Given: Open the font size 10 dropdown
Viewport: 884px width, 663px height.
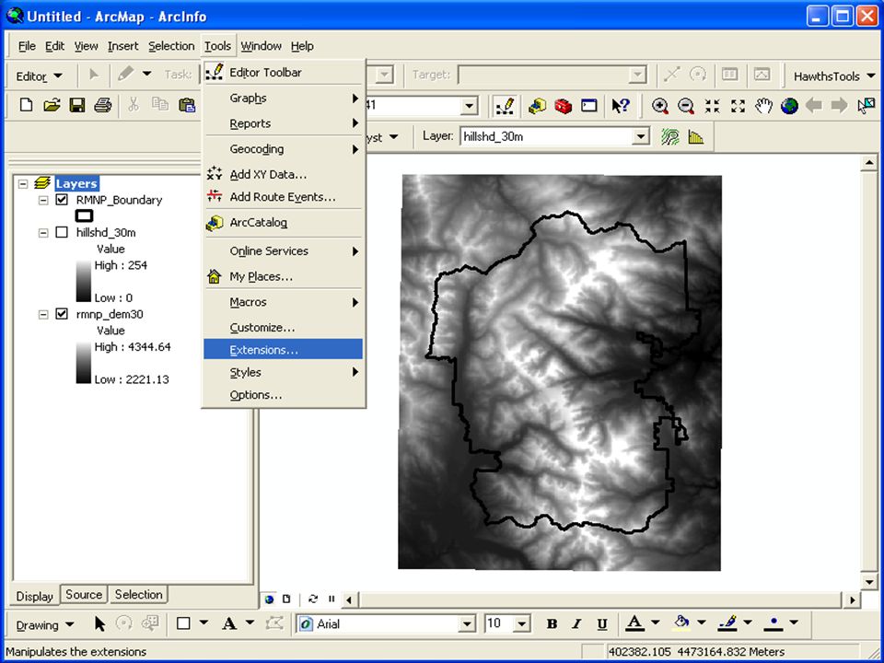Looking at the screenshot, I should [x=523, y=624].
